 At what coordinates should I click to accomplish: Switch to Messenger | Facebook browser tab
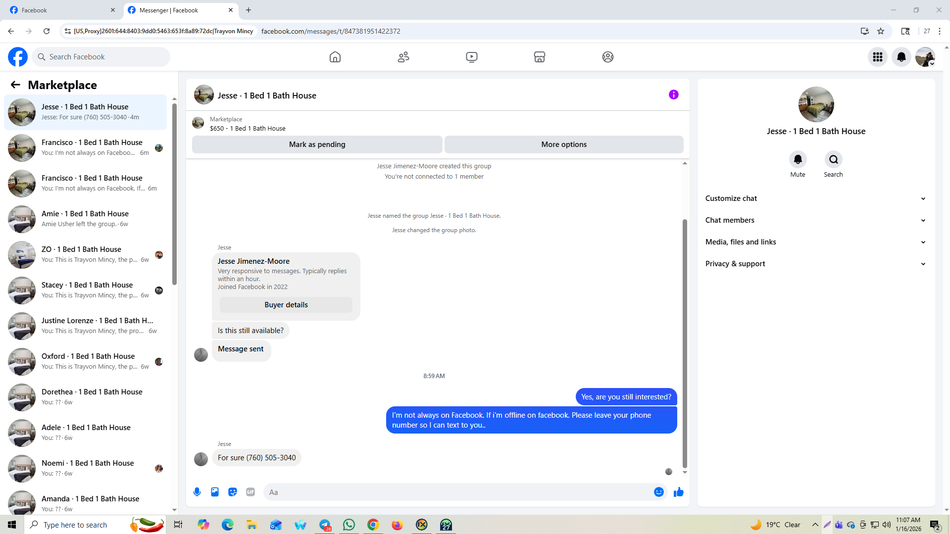181,10
